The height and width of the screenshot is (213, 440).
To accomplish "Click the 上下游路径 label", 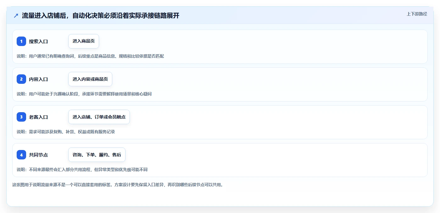I will tap(417, 14).
